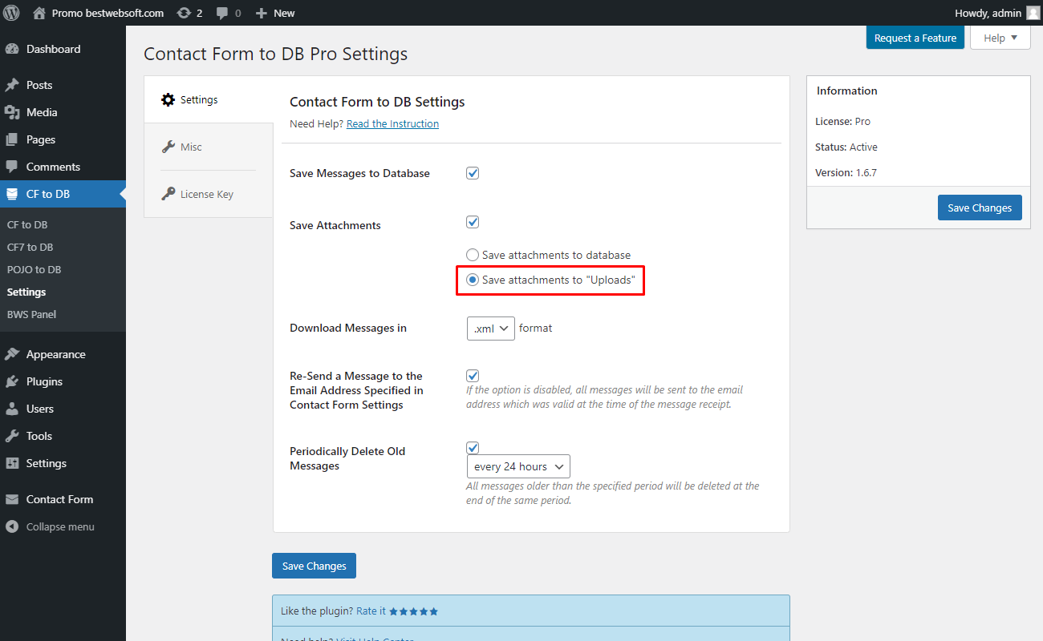The width and height of the screenshot is (1043, 641).
Task: Click Save Changes below the settings form
Action: [314, 566]
